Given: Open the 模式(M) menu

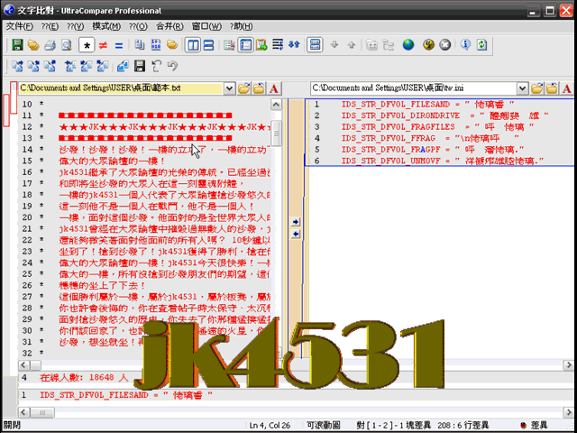Looking at the screenshot, I should pos(106,26).
